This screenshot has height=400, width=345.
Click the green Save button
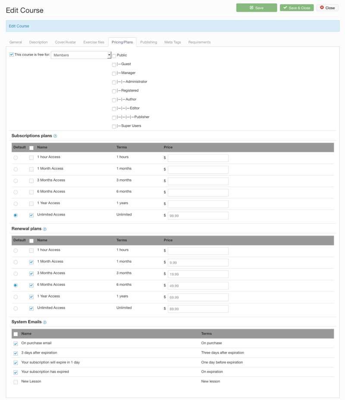[257, 8]
